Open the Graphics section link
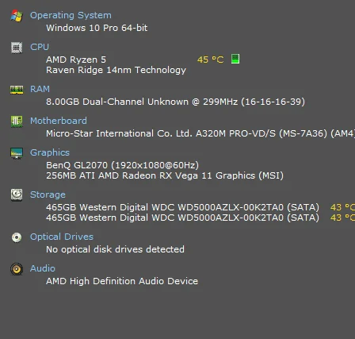This screenshot has width=355, height=339. pyautogui.click(x=50, y=152)
